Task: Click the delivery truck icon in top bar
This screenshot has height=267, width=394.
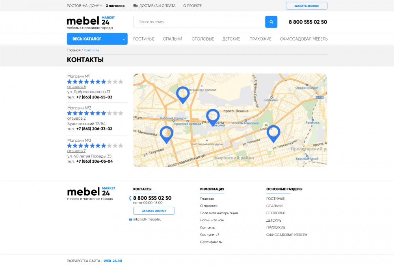Action: tap(136, 6)
